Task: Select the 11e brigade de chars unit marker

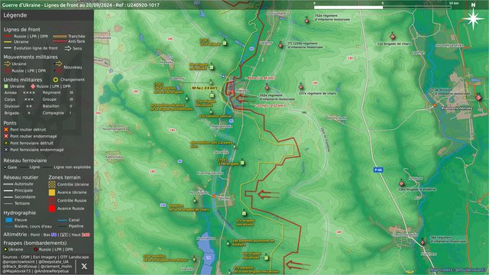Action: (393, 37)
